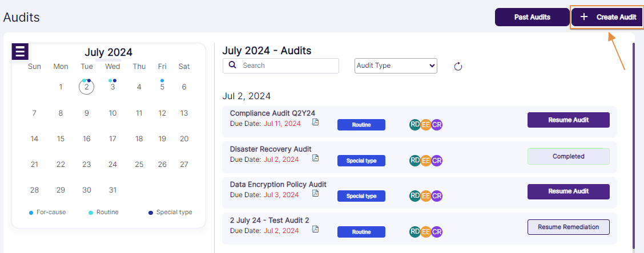Open the calendar hamburger menu
This screenshot has height=253, width=644.
pos(20,52)
